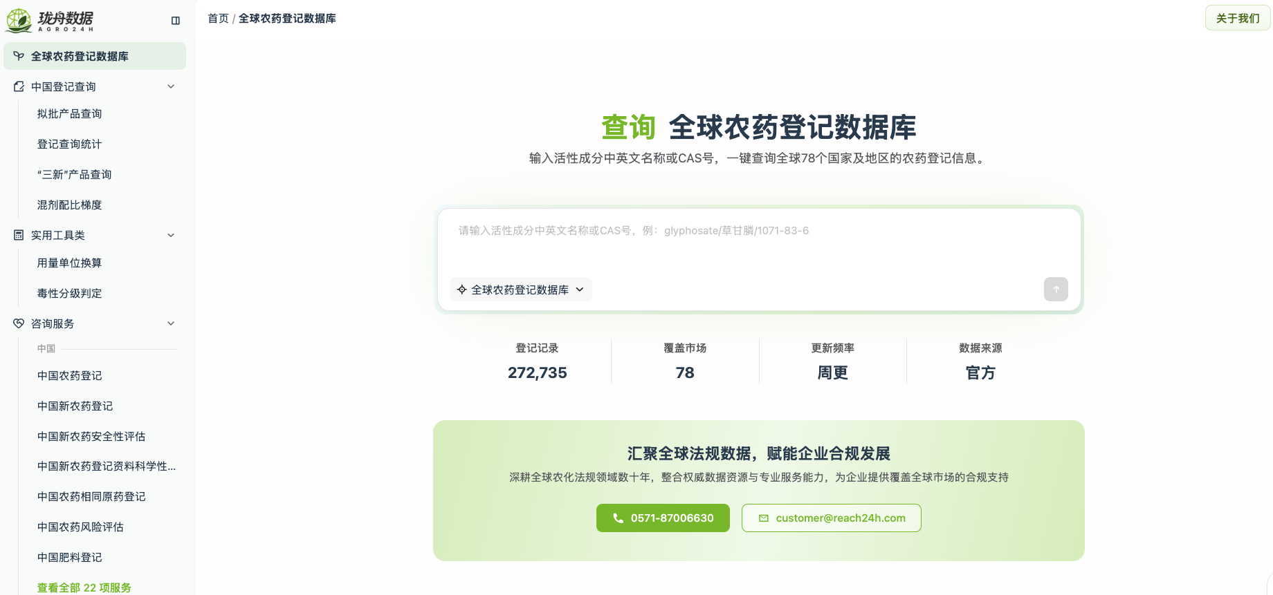Open 中国农药登记 service
Image resolution: width=1273 pixels, height=595 pixels.
[69, 376]
